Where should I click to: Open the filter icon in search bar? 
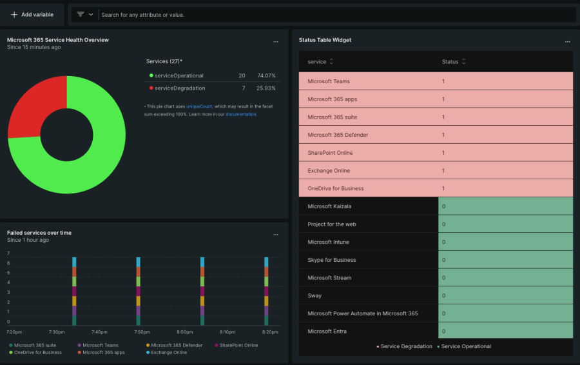tap(81, 14)
